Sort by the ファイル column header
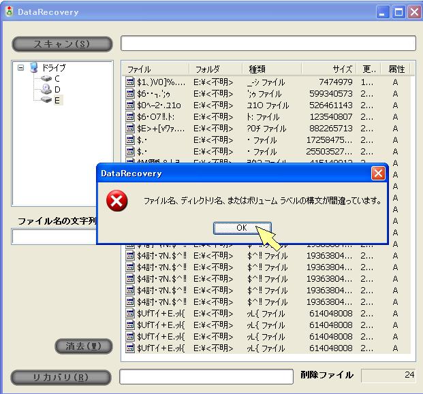The width and height of the screenshot is (423, 394). pyautogui.click(x=155, y=69)
